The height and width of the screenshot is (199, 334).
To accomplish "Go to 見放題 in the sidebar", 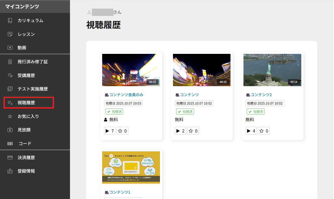I will 24,130.
